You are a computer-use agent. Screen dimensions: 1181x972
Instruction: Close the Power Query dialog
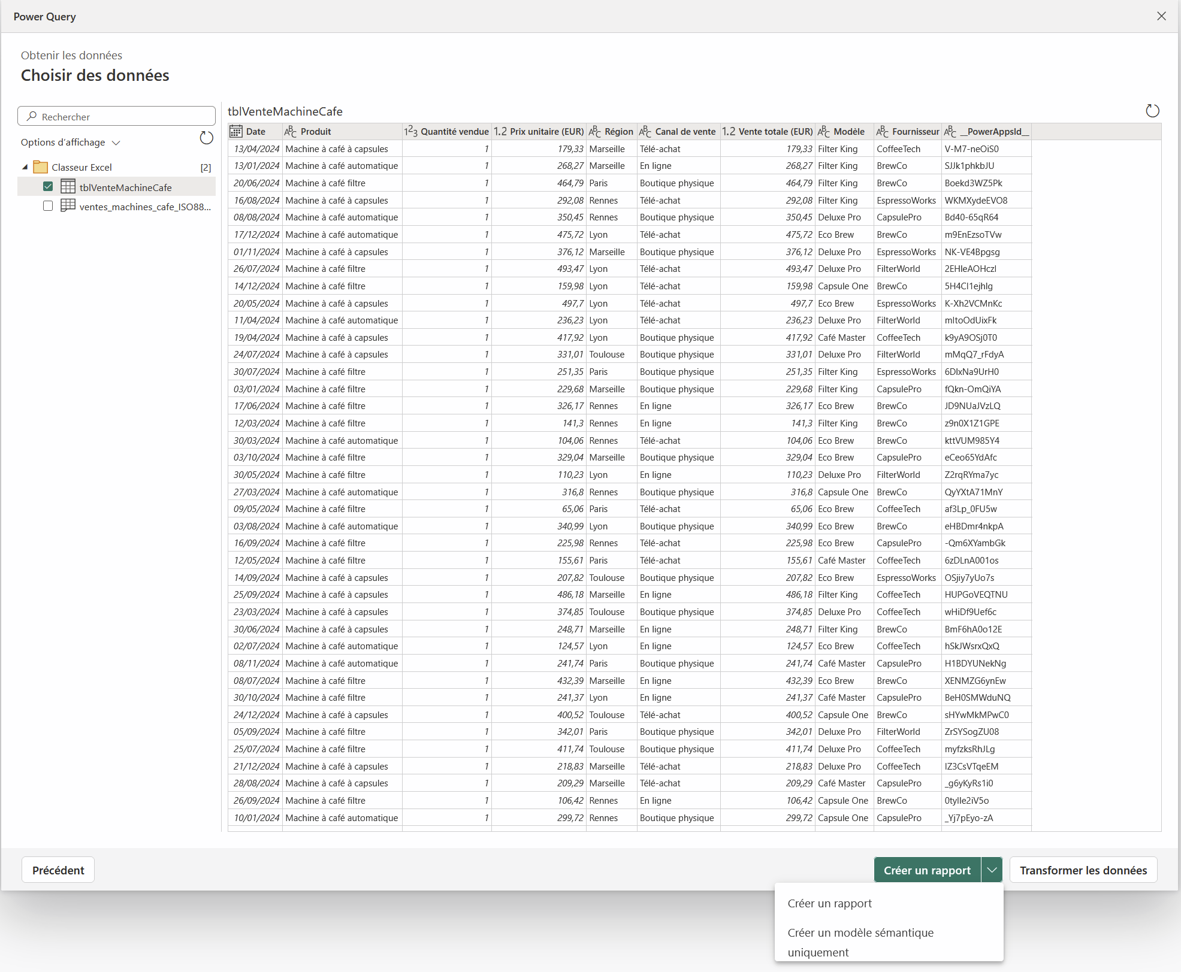(1161, 16)
